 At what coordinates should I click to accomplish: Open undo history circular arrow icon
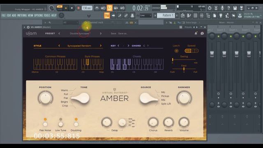(x=210, y=8)
